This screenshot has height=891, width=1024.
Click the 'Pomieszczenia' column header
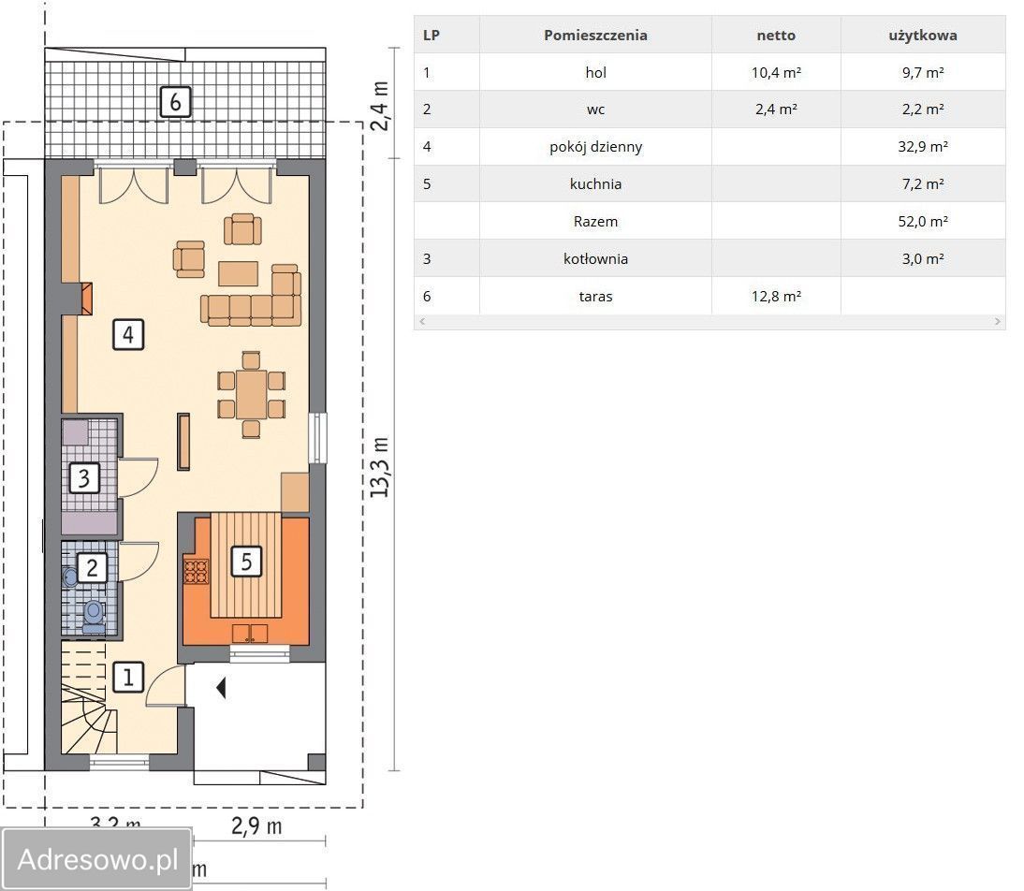click(595, 36)
